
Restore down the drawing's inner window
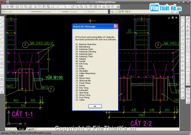172,18
